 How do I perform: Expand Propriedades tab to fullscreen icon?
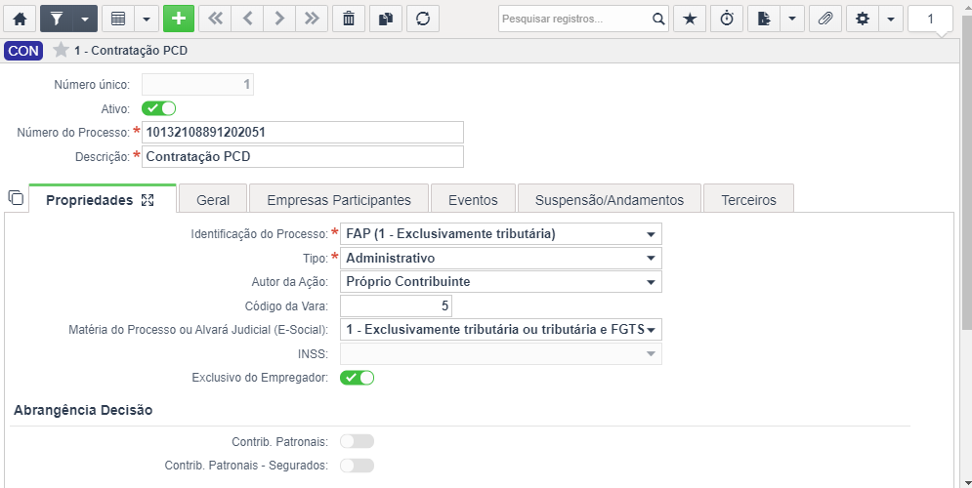click(x=148, y=200)
